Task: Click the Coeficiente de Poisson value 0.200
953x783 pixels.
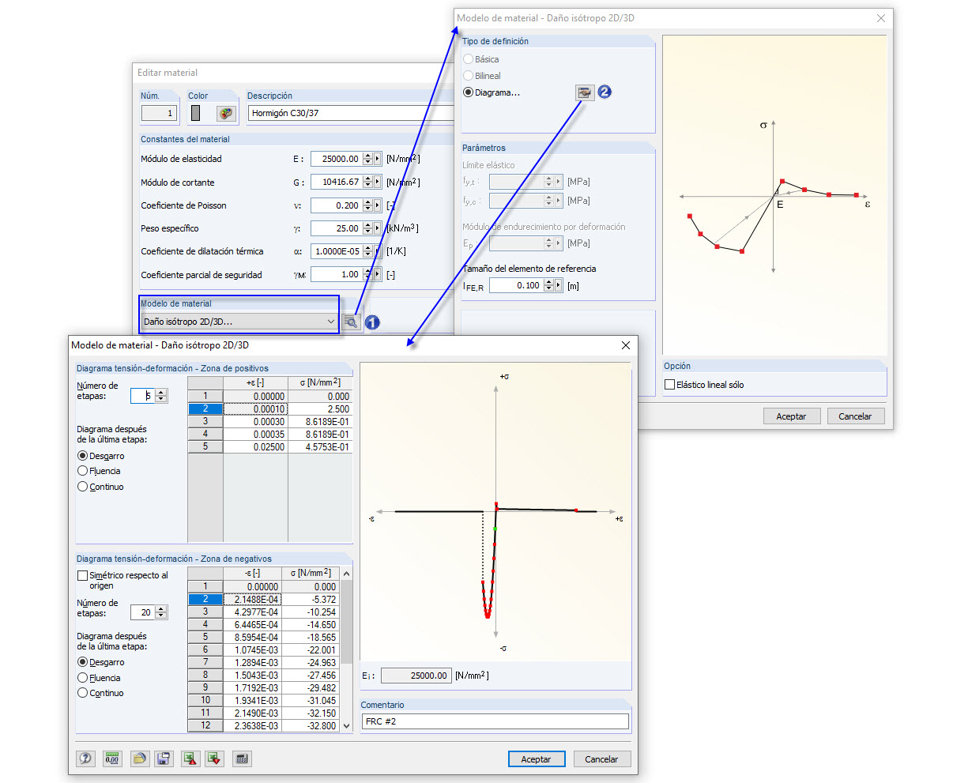Action: point(337,205)
